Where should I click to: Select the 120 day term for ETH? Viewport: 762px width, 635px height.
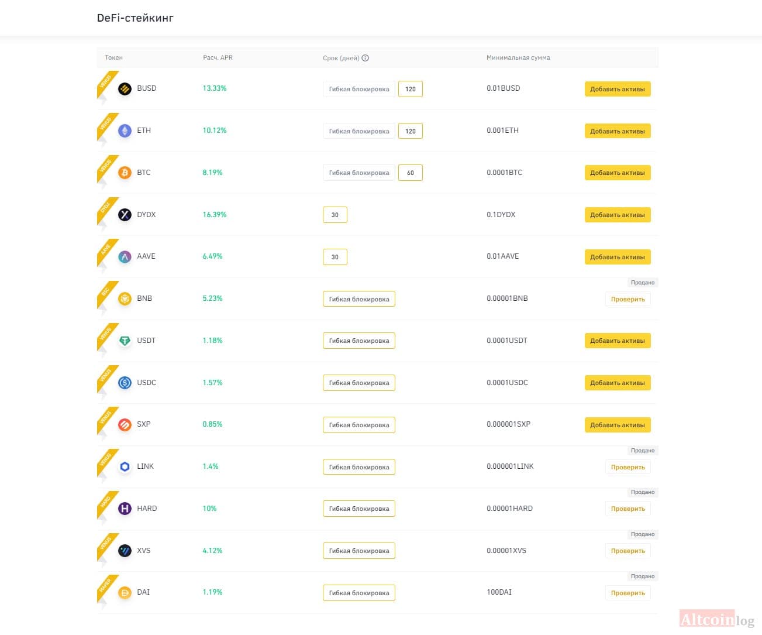[411, 131]
